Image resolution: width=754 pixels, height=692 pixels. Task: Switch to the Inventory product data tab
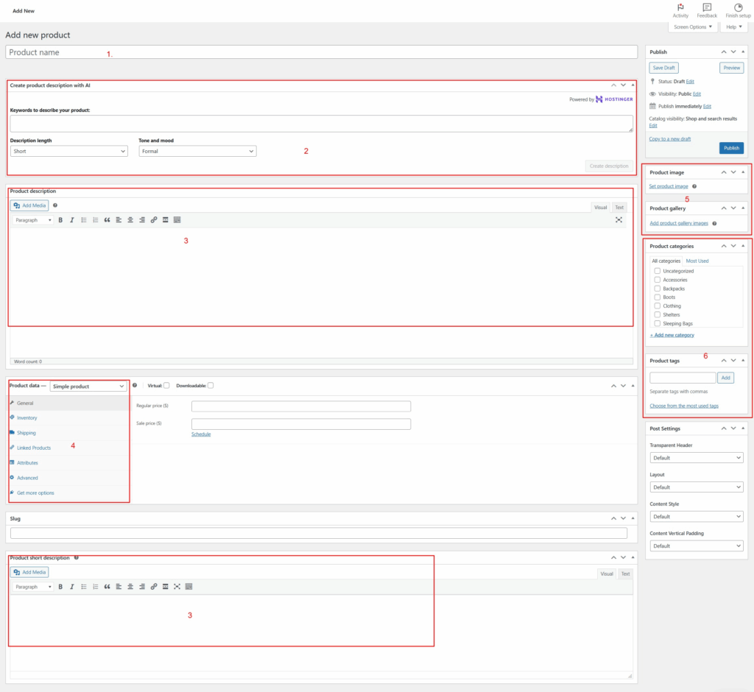tap(27, 418)
